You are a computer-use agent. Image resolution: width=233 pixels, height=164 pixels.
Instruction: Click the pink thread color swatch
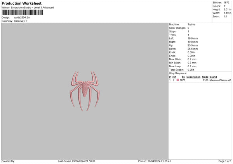tap(178, 80)
